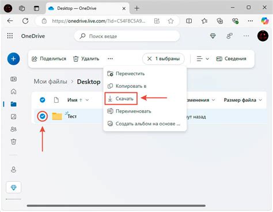Click the OneDrive brand link

(x=33, y=36)
